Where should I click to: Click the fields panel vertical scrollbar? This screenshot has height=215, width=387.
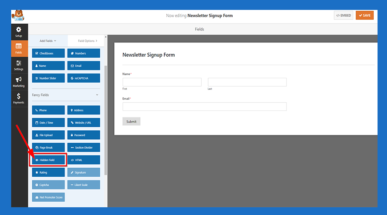click(106, 120)
